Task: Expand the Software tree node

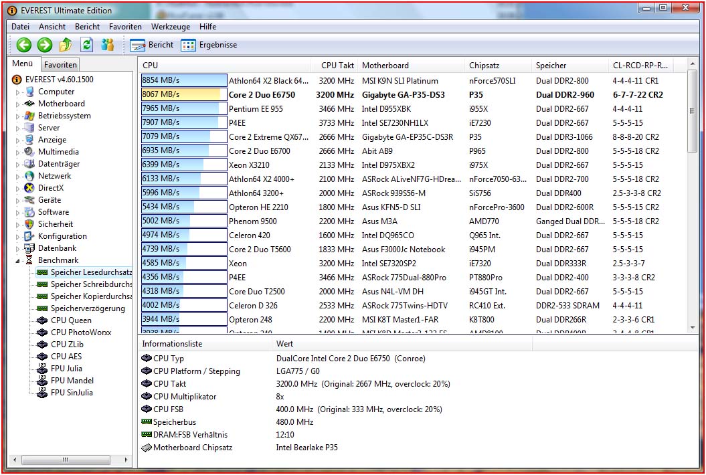Action: (17, 213)
